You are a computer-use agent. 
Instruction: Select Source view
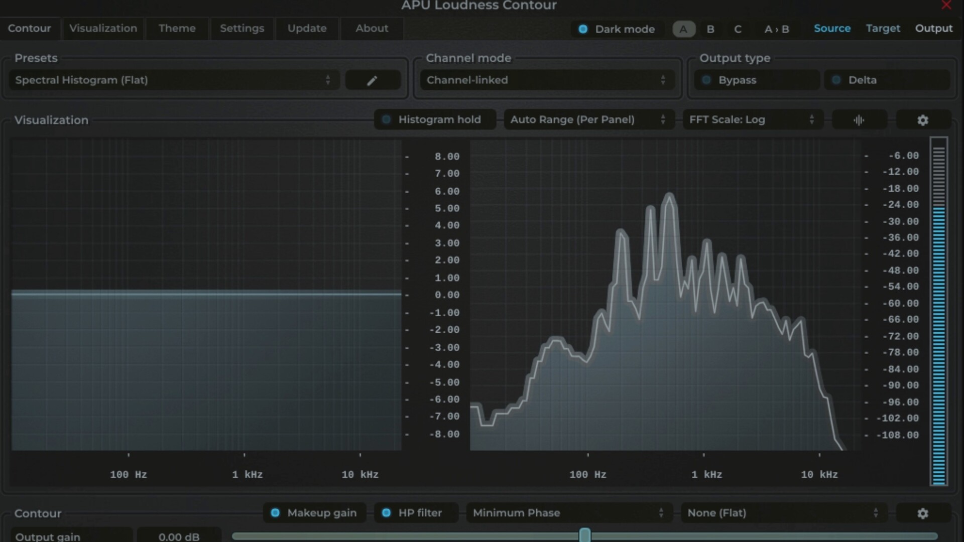click(832, 29)
